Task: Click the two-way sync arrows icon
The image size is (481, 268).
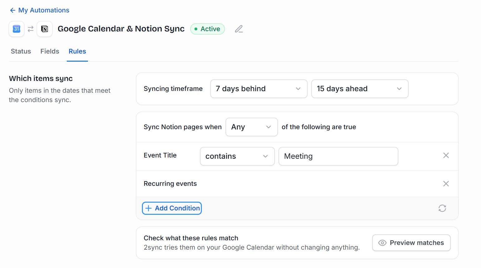Action: tap(31, 29)
